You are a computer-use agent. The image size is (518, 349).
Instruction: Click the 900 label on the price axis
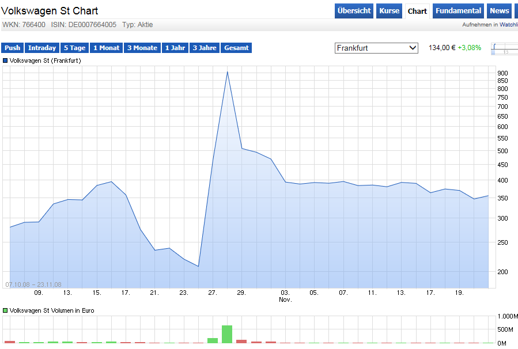pyautogui.click(x=502, y=73)
